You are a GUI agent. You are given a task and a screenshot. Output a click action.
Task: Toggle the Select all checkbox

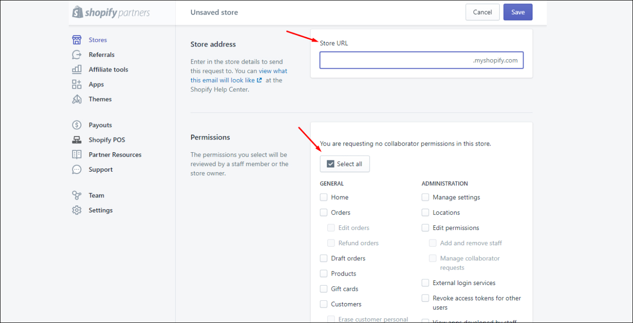pyautogui.click(x=331, y=164)
